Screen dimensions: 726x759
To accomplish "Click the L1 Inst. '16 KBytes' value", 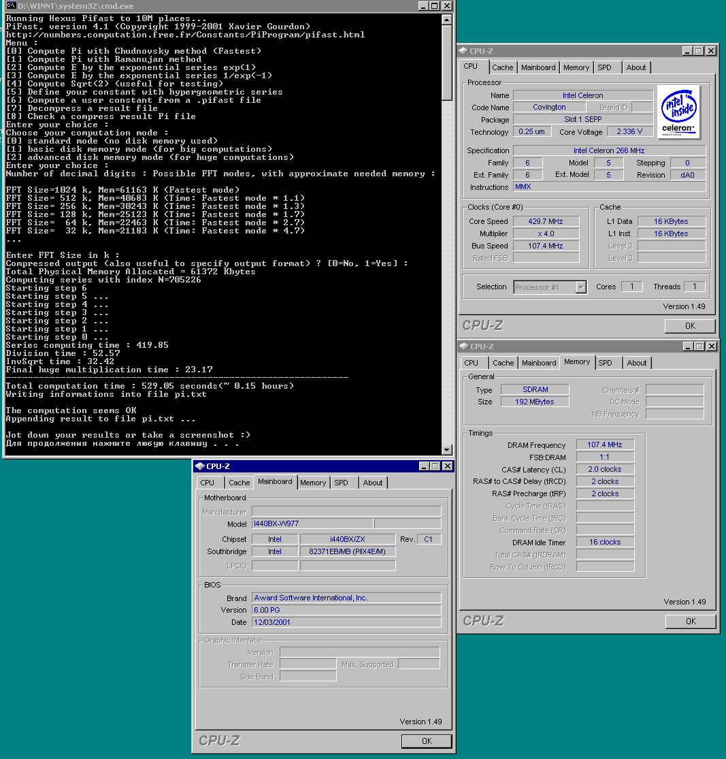I will [672, 233].
